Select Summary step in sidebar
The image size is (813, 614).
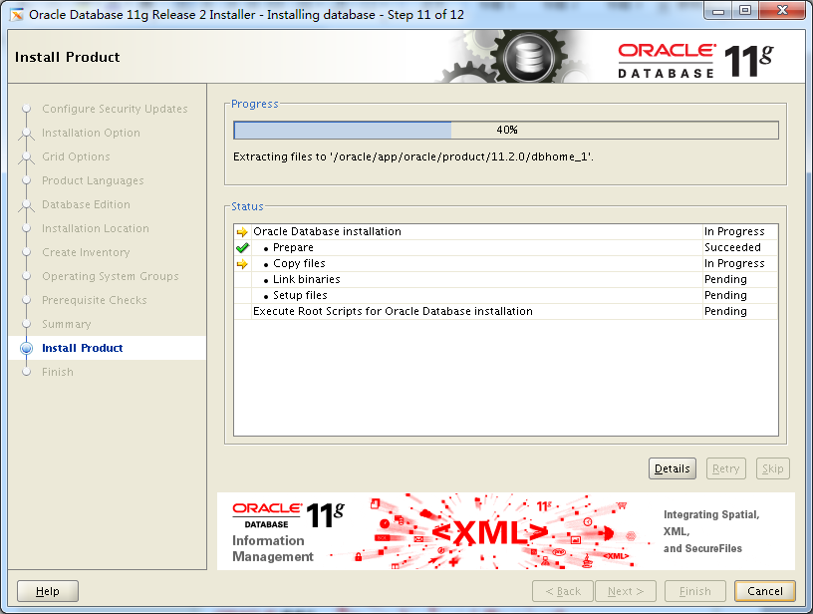pyautogui.click(x=67, y=324)
